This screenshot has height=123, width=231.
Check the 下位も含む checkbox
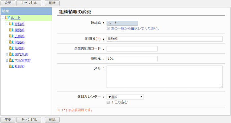tap(108, 102)
